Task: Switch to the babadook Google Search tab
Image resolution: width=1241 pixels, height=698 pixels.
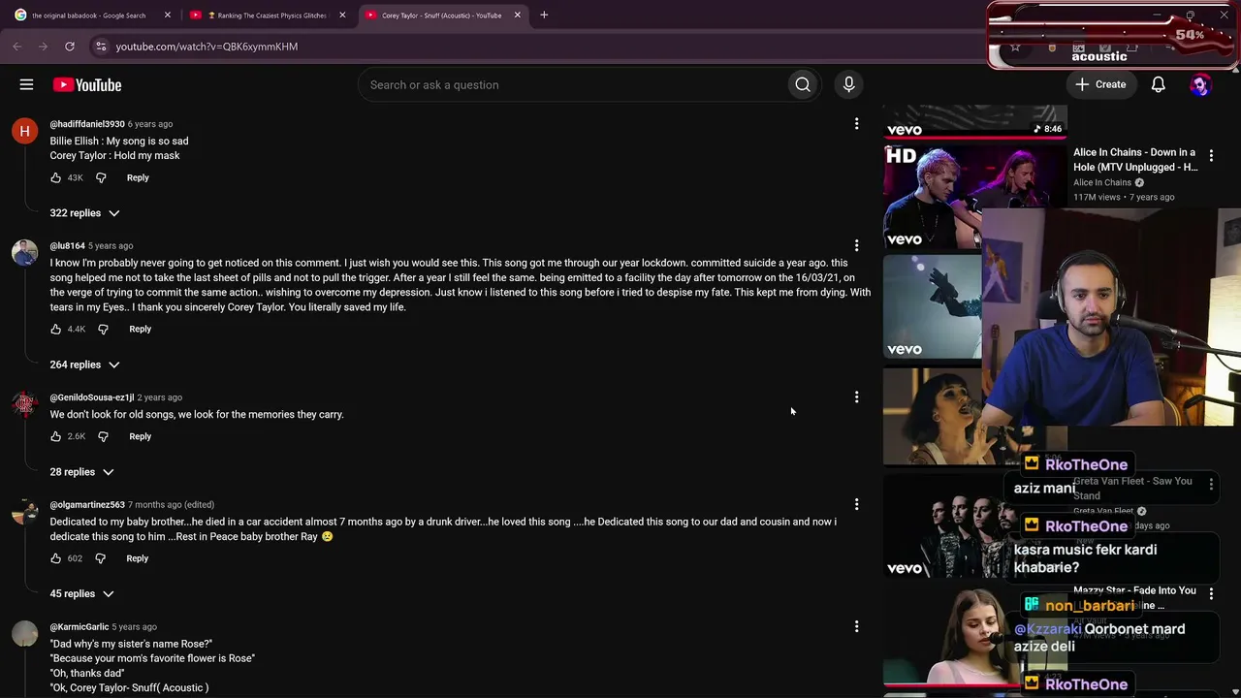Action: coord(91,15)
